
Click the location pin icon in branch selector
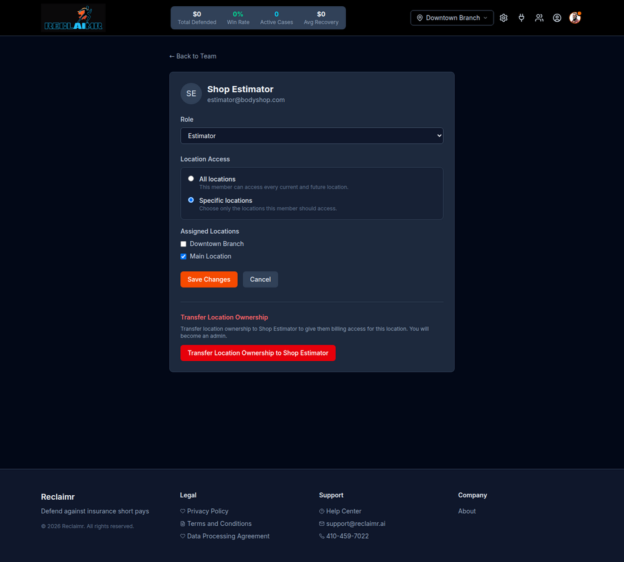pyautogui.click(x=419, y=18)
